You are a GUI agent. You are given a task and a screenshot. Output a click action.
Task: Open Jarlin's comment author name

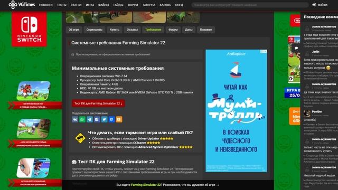316,52
